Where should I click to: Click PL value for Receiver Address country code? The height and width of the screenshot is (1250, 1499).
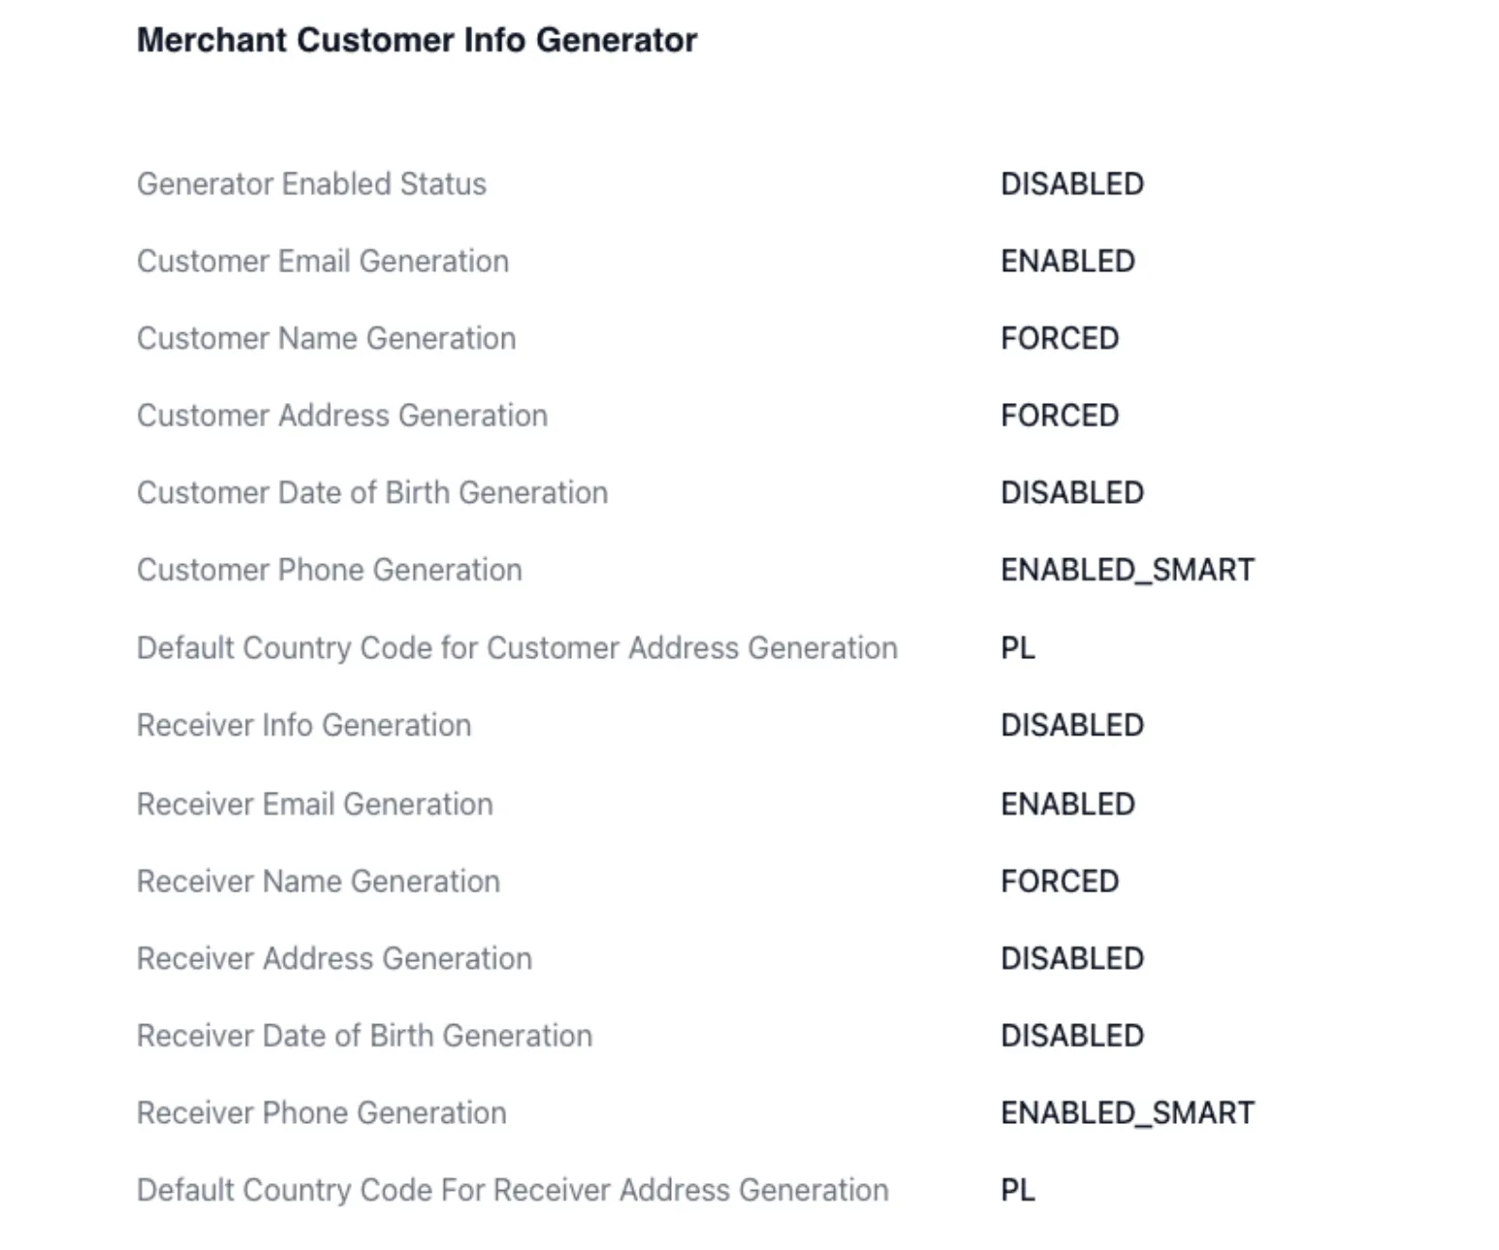pos(1017,1190)
